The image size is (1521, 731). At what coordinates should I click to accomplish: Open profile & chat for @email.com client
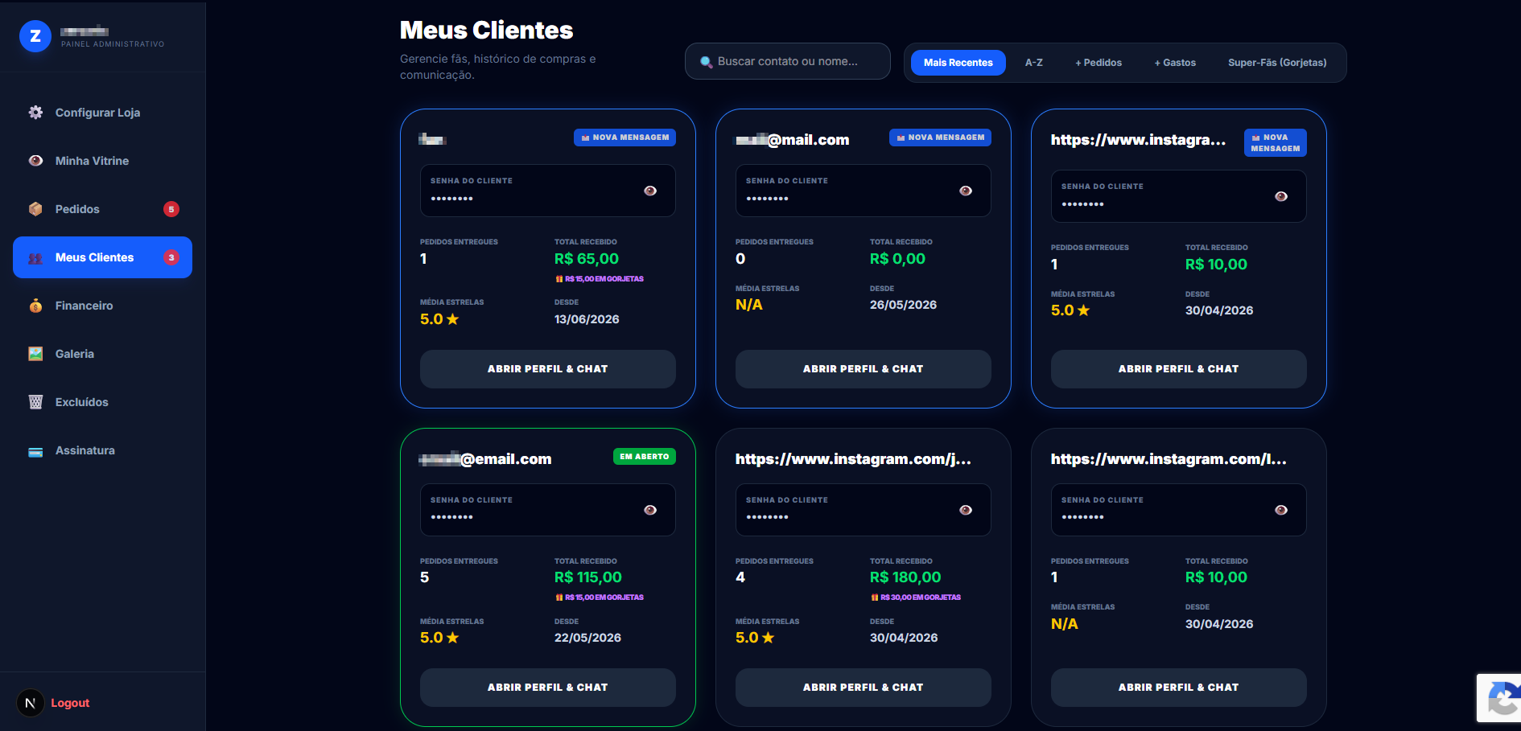coord(548,688)
